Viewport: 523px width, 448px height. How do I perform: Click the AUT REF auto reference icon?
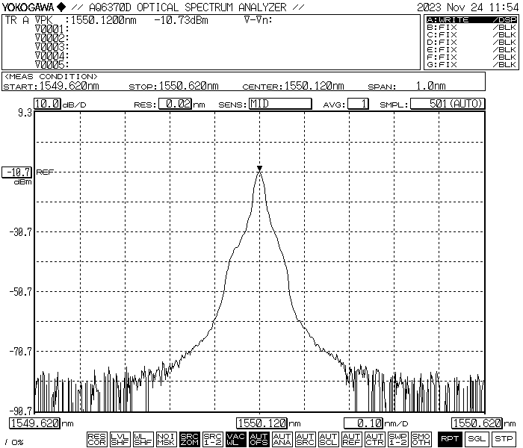(x=351, y=439)
